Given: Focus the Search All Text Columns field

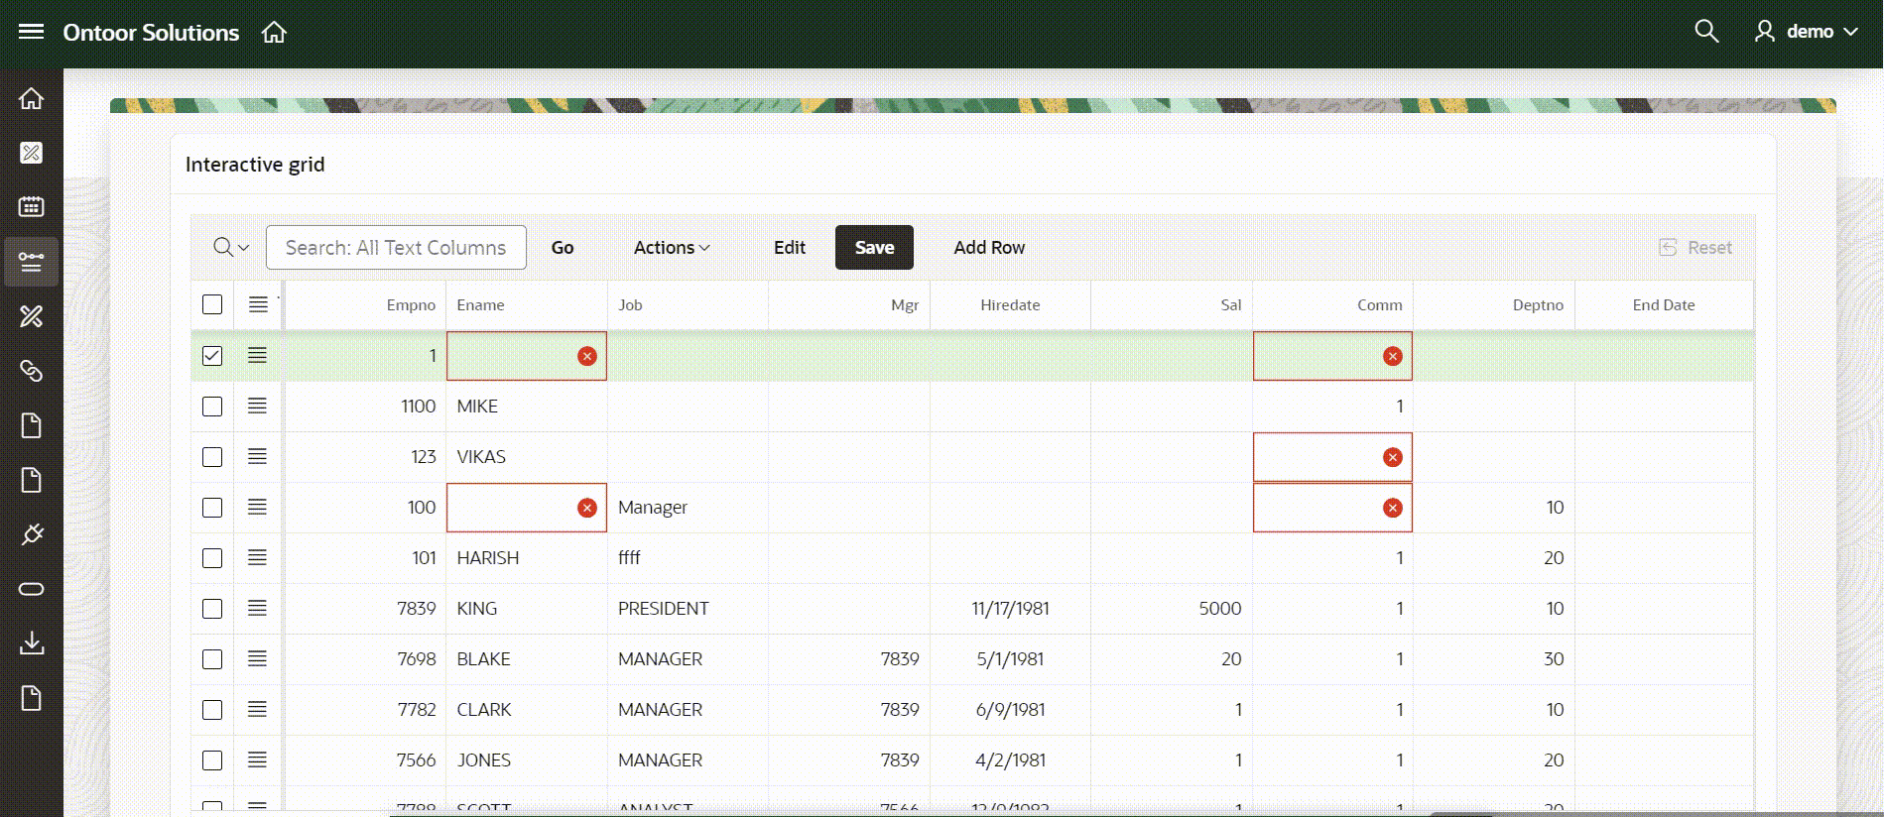Looking at the screenshot, I should pyautogui.click(x=396, y=248).
